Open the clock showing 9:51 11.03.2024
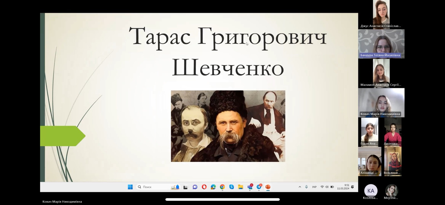Image resolution: width=445 pixels, height=205 pixels. [343, 187]
